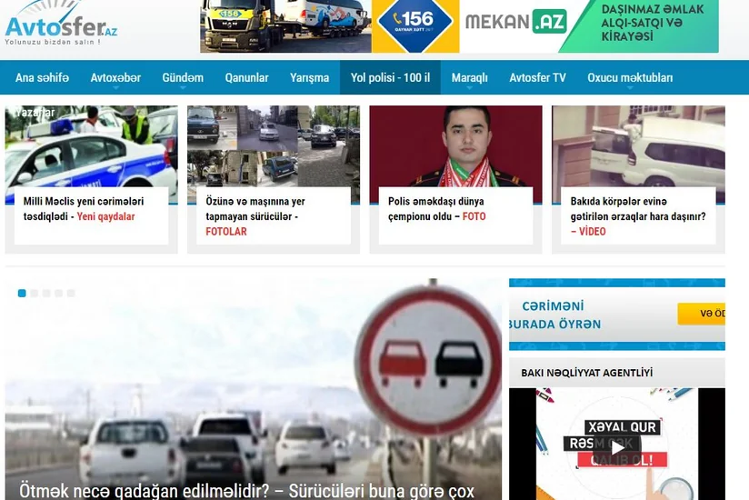Screen dimensions: 749x500
Task: Switch to the fourth slider dot
Action: [58, 294]
